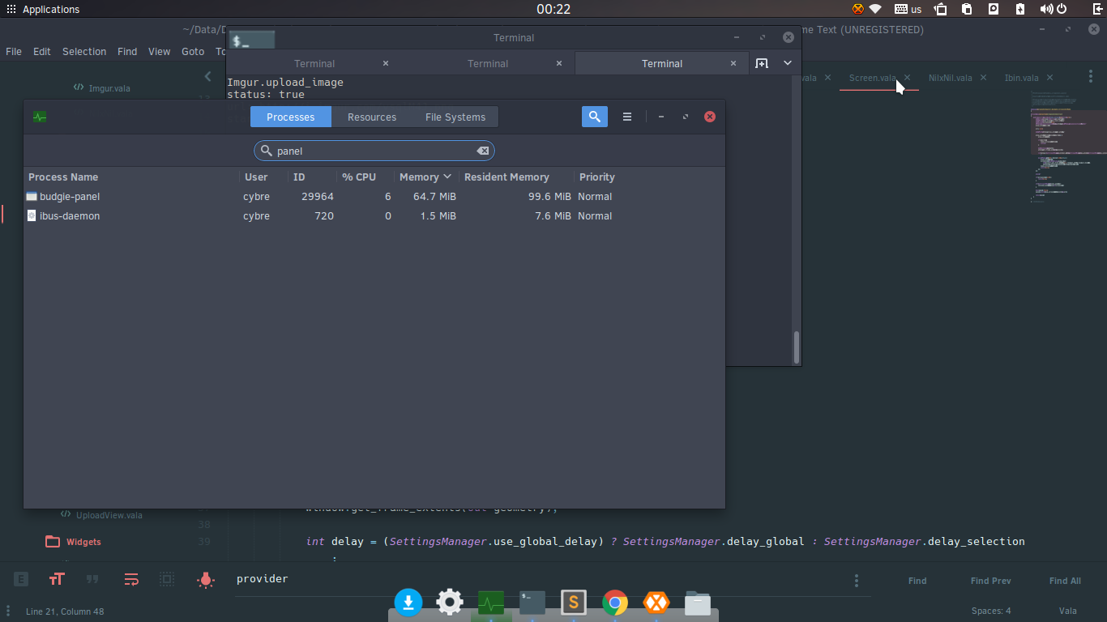Click the Terminal window scrollbar
Image resolution: width=1107 pixels, height=622 pixels.
pyautogui.click(x=797, y=347)
